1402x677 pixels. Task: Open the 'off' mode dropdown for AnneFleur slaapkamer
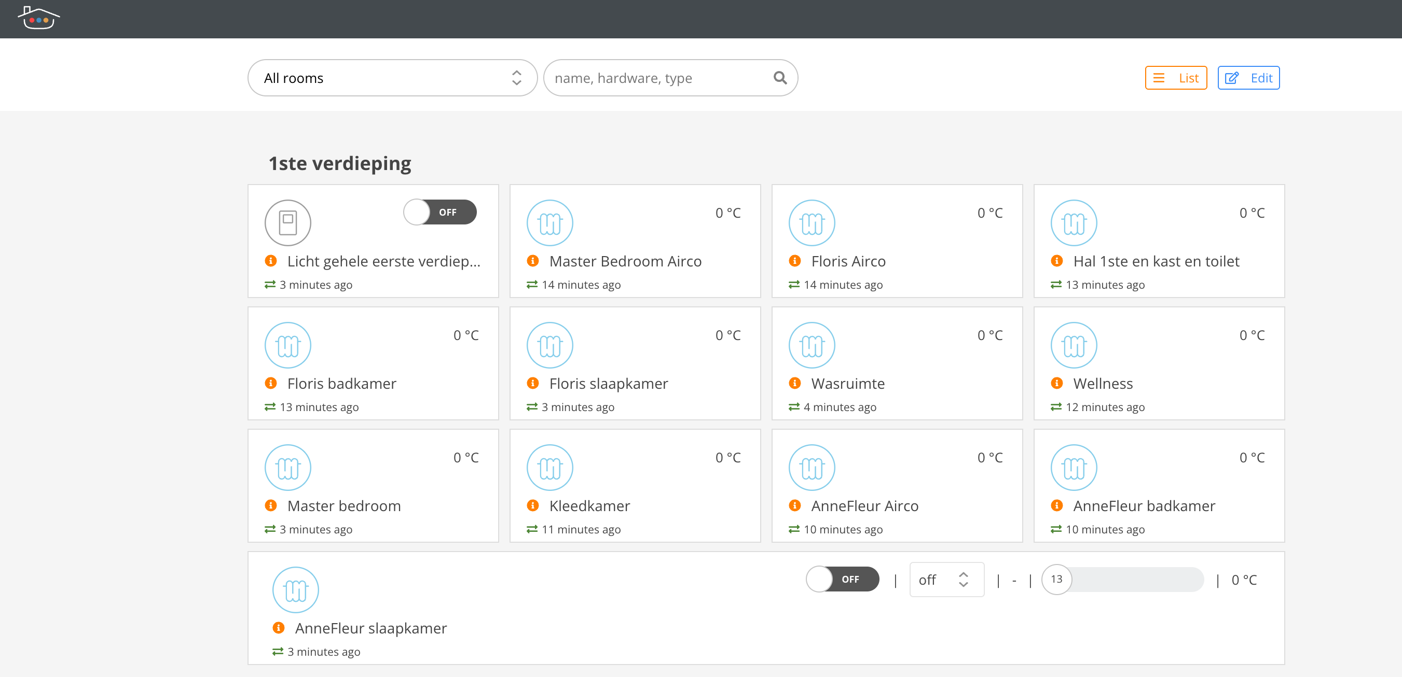946,580
